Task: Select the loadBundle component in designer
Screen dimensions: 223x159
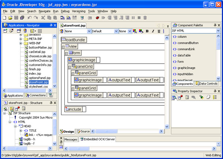Action: [x=74, y=40]
